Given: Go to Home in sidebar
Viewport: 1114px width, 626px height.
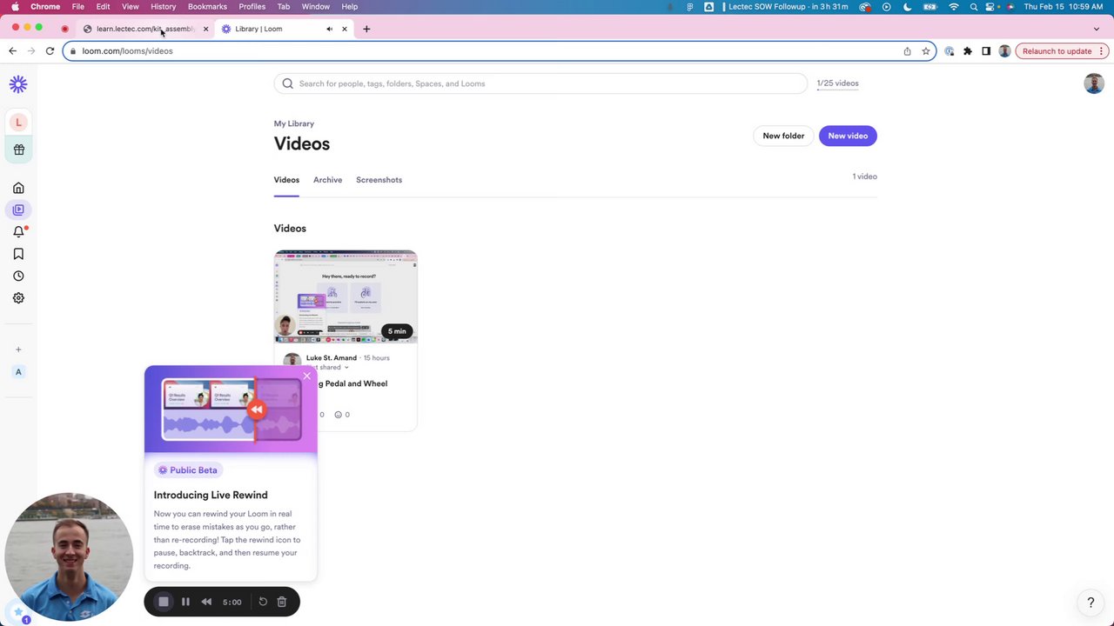Looking at the screenshot, I should (x=18, y=188).
